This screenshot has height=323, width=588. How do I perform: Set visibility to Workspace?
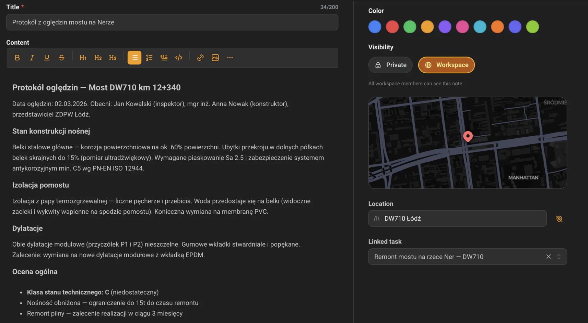pos(446,65)
